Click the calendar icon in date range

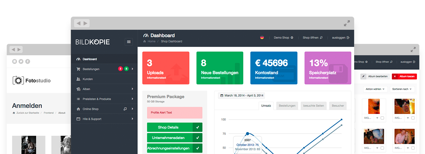point(221,96)
